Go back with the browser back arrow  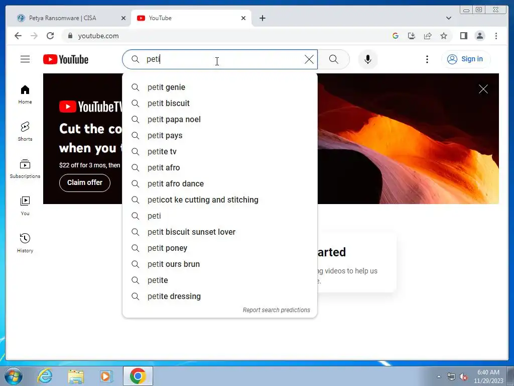18,36
